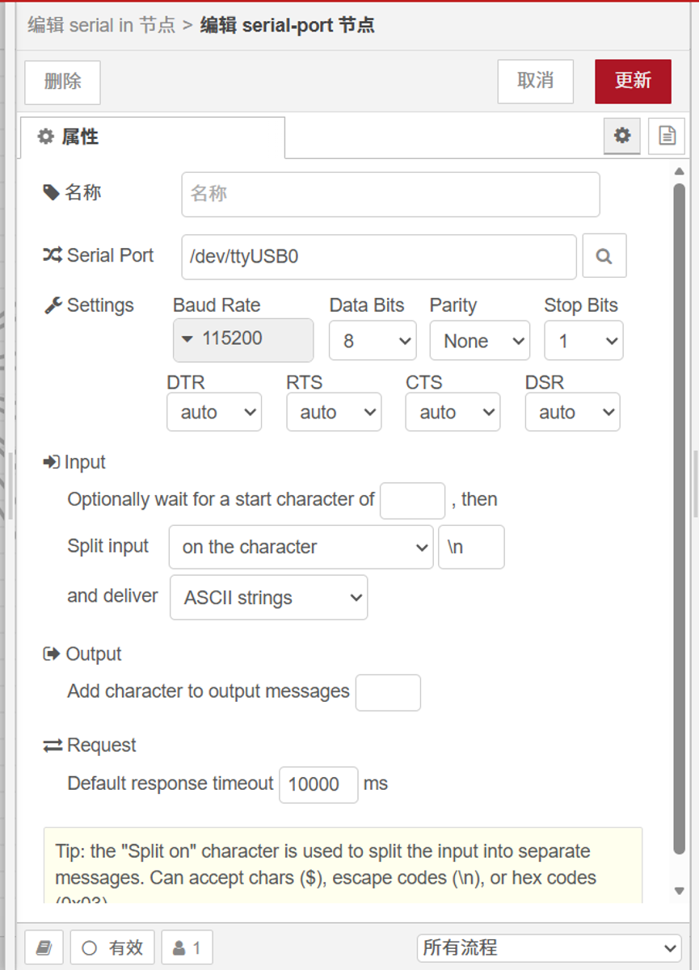Open the DSR auto dropdown
This screenshot has height=970, width=699.
click(x=572, y=412)
